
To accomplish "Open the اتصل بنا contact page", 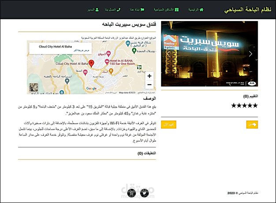I will tap(113, 10).
